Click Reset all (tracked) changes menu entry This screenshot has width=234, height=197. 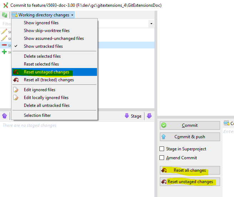click(x=55, y=80)
